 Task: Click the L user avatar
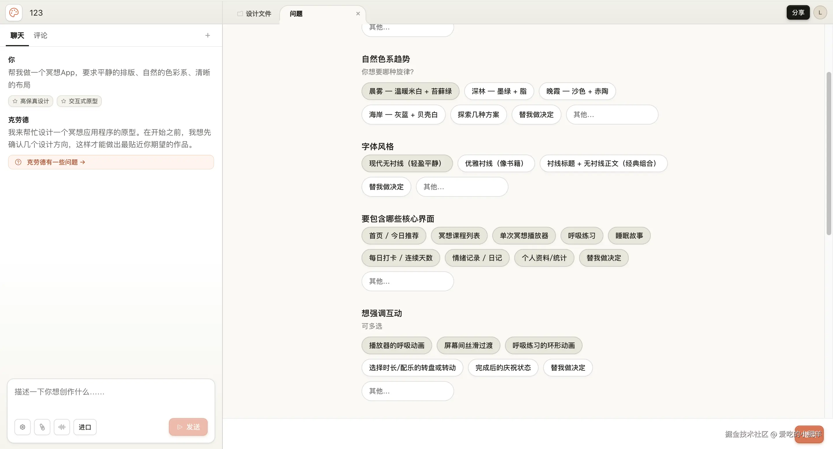tap(820, 13)
